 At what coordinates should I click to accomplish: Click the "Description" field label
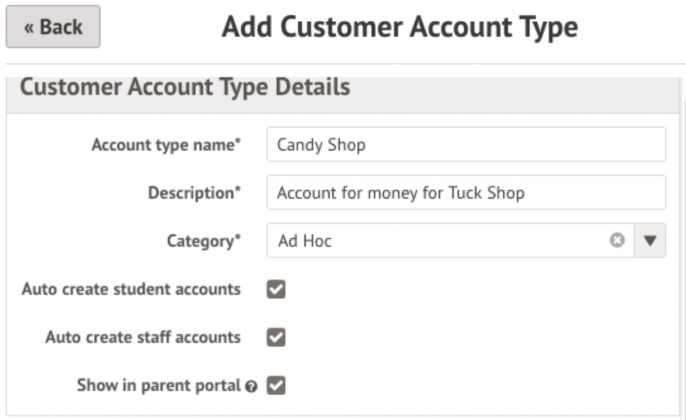pos(194,193)
